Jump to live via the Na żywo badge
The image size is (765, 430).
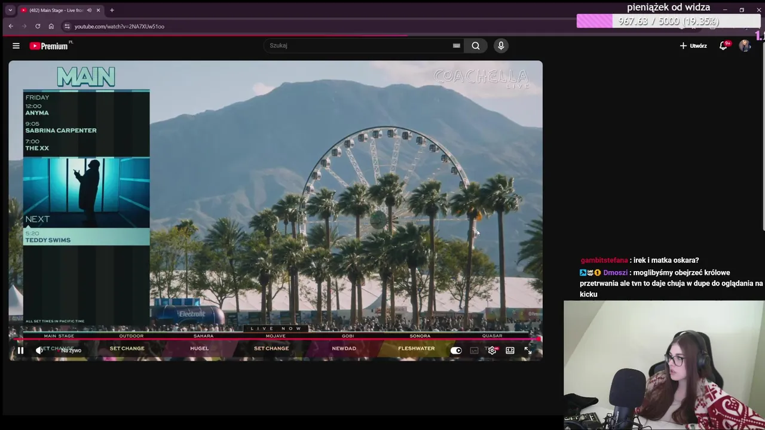point(71,351)
